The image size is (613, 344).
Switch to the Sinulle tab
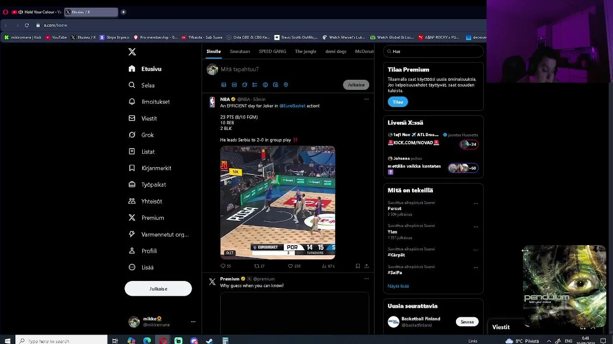coord(214,51)
